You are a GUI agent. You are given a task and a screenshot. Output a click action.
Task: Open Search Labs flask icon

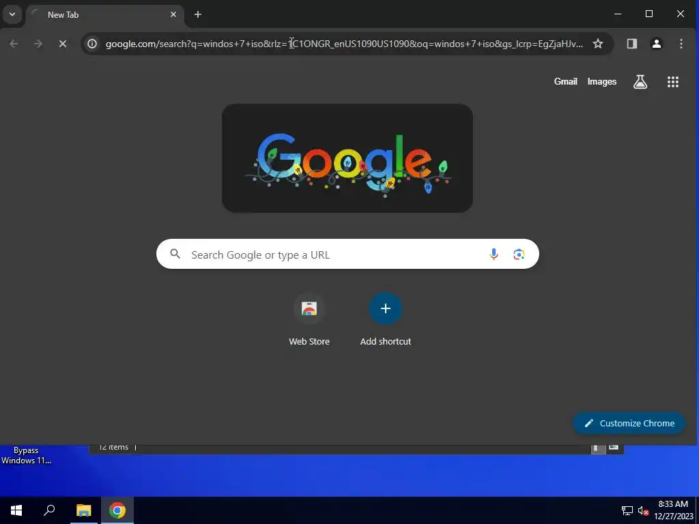pos(640,82)
